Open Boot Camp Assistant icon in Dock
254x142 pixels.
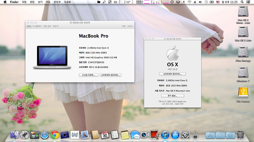[195, 135]
